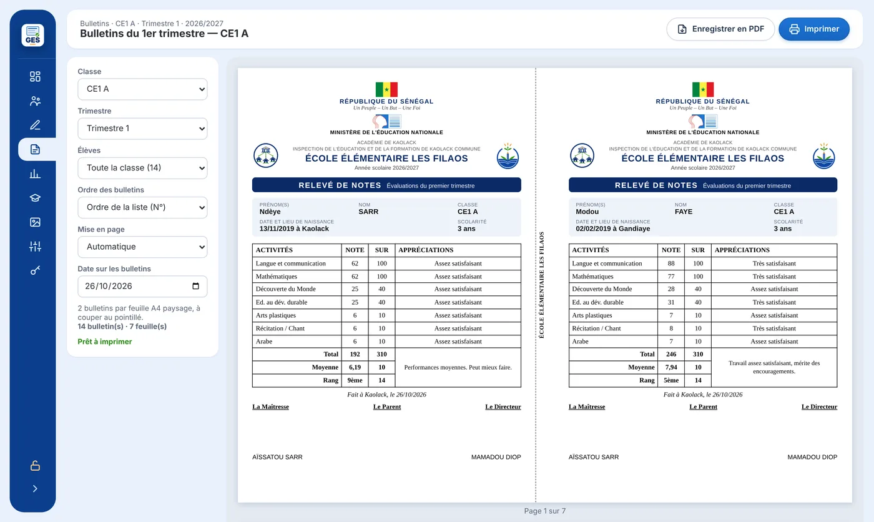Open the Élèves dropdown Toute la classe

[x=142, y=168]
